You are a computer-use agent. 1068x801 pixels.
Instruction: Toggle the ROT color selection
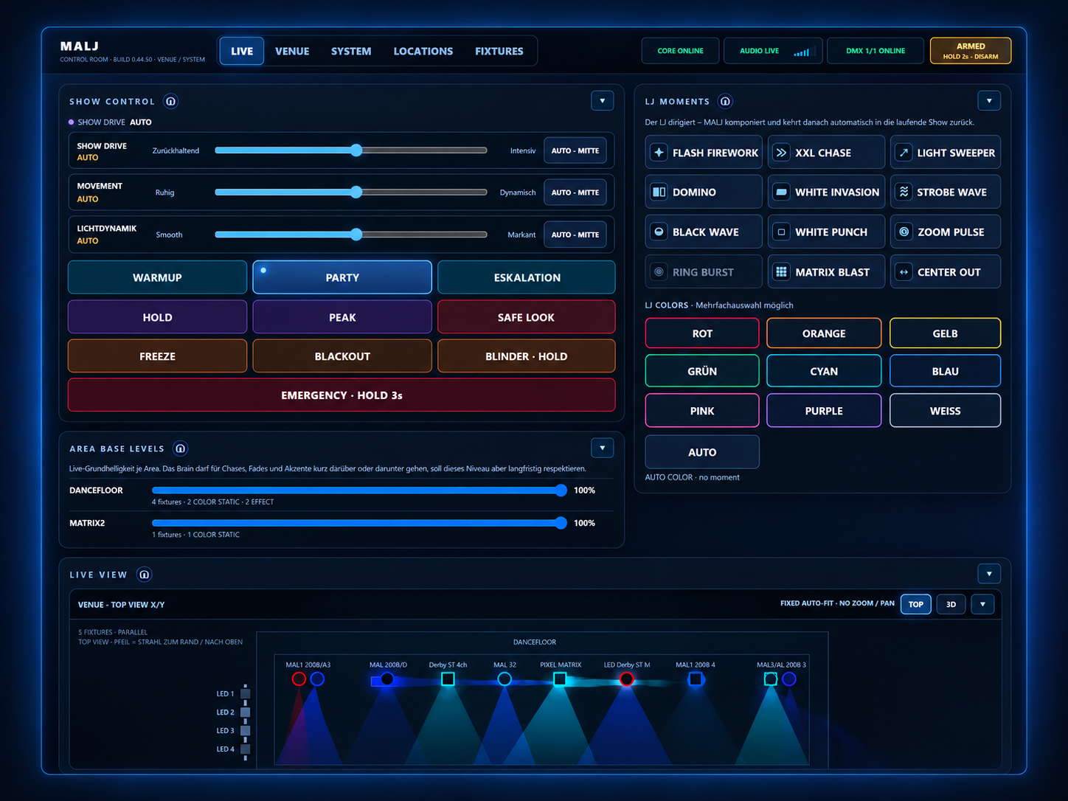click(x=702, y=333)
